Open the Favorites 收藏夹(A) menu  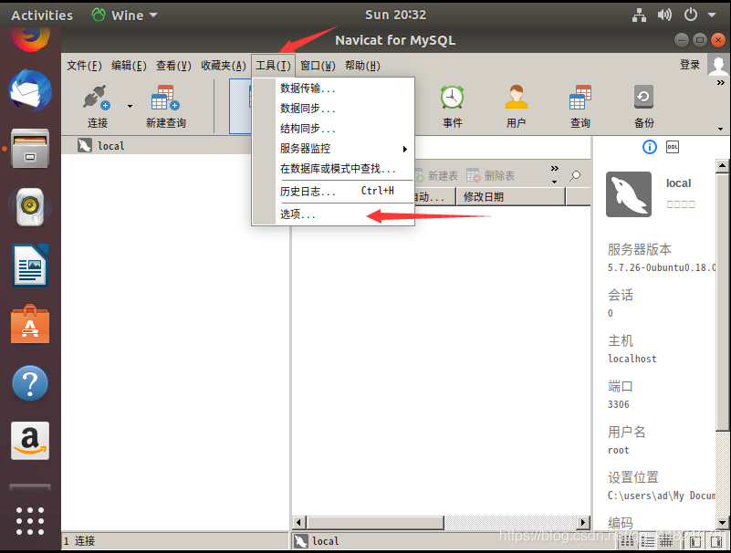click(224, 66)
